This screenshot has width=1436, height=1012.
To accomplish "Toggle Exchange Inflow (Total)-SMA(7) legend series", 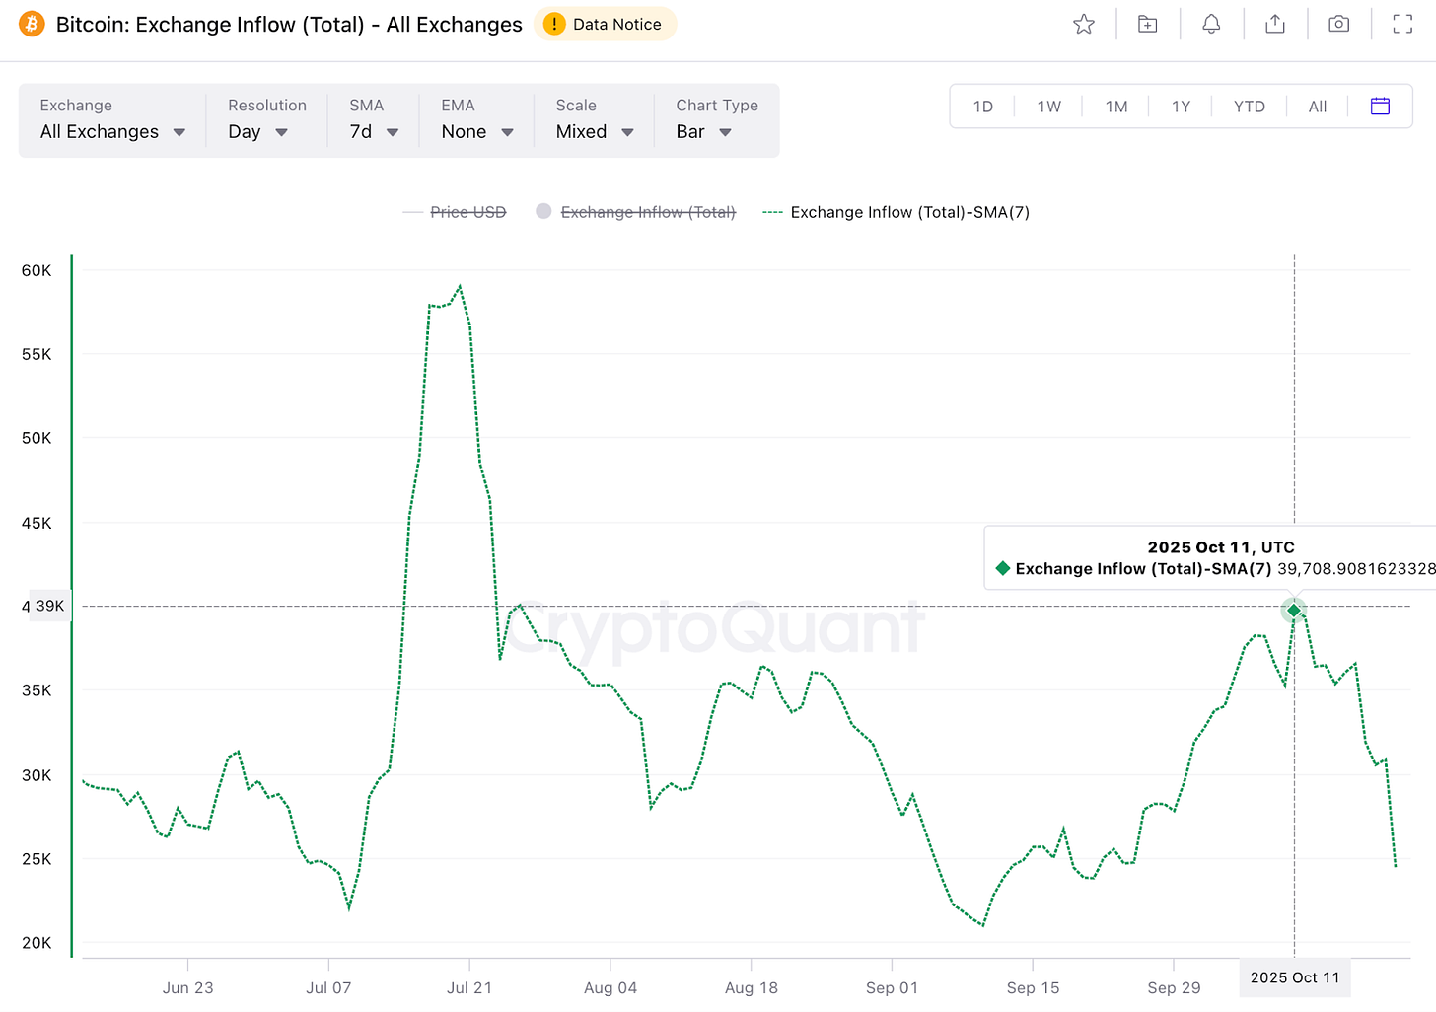I will coord(908,212).
